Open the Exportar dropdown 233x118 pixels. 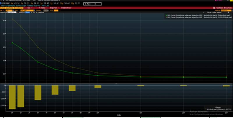54,8
